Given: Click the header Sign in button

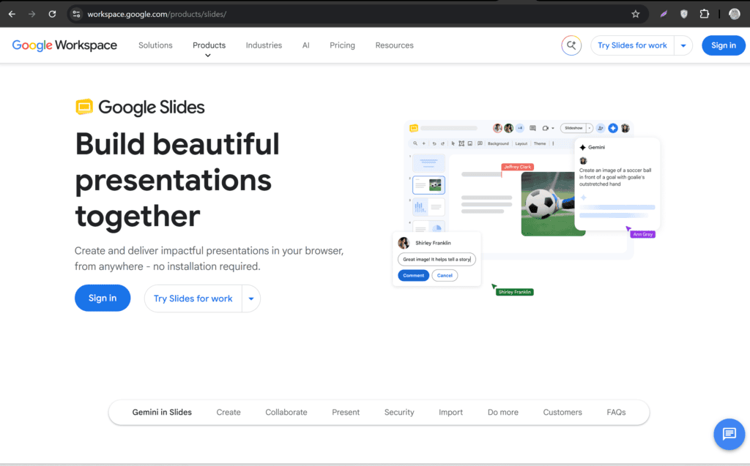Looking at the screenshot, I should pos(723,45).
